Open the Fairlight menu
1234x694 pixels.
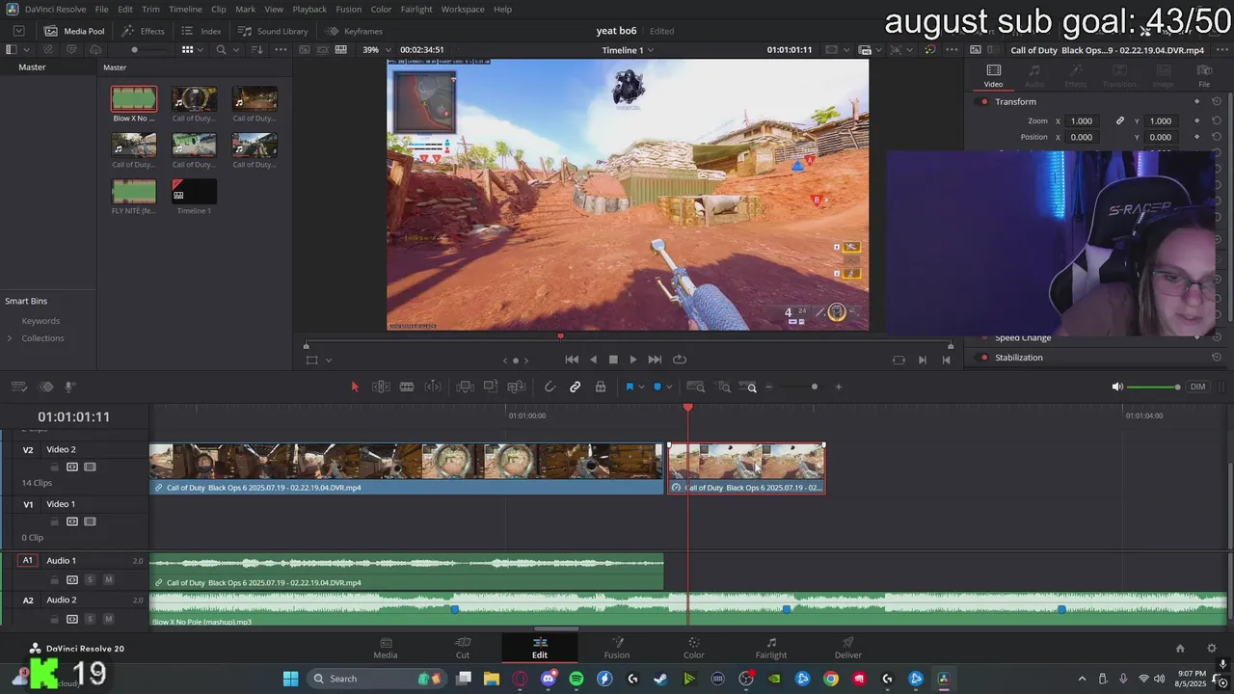click(416, 9)
